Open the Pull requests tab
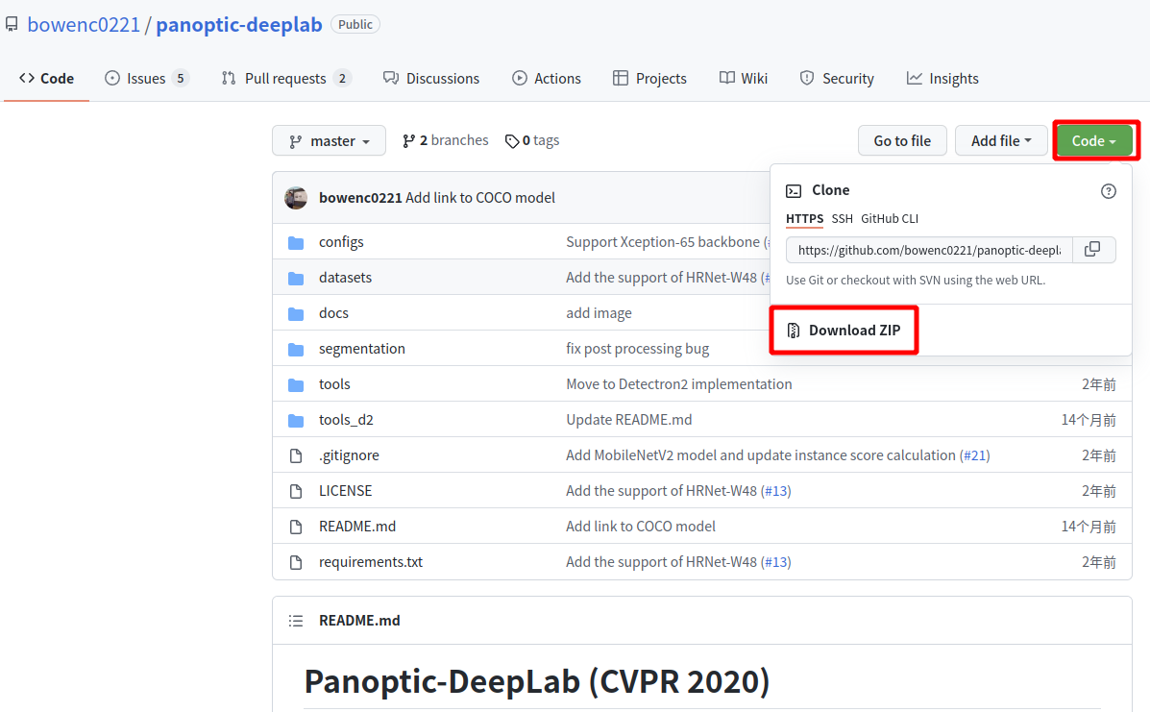The height and width of the screenshot is (712, 1150). tap(285, 78)
